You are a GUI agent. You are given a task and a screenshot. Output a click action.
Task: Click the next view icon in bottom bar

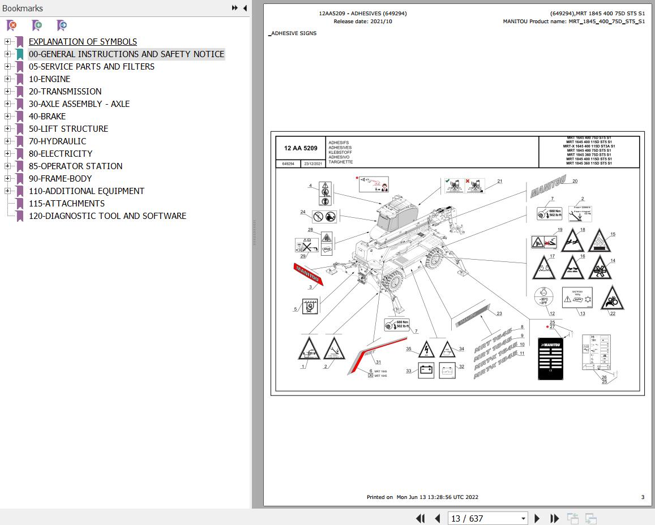click(x=590, y=518)
